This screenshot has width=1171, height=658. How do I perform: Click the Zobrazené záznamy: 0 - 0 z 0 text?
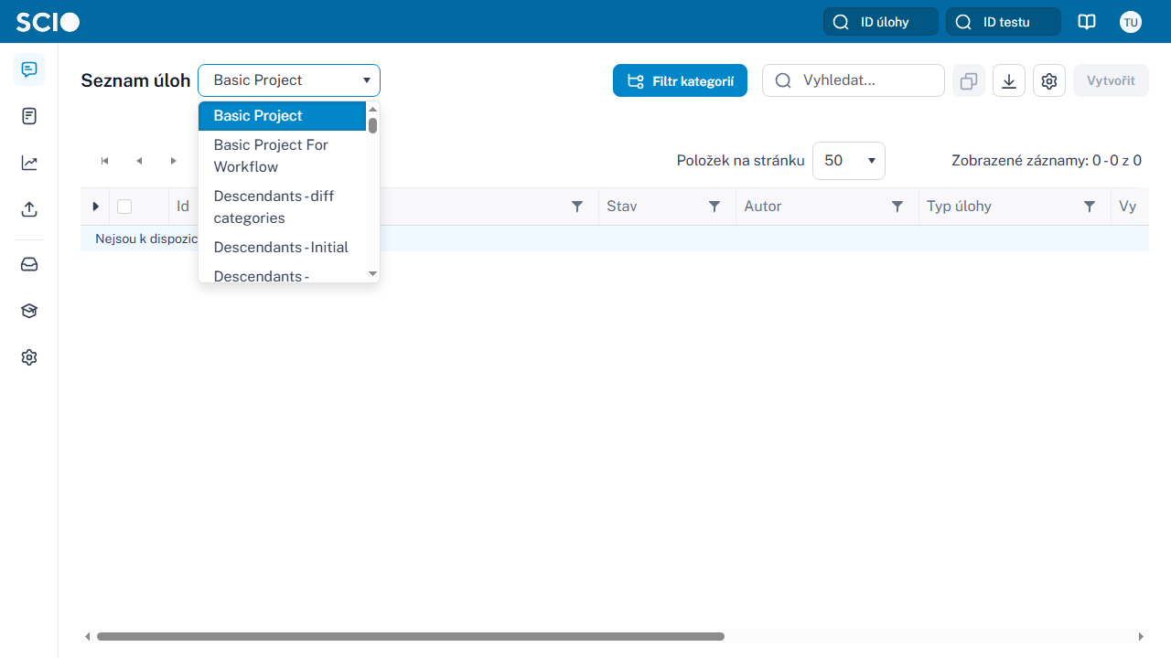[1047, 161]
